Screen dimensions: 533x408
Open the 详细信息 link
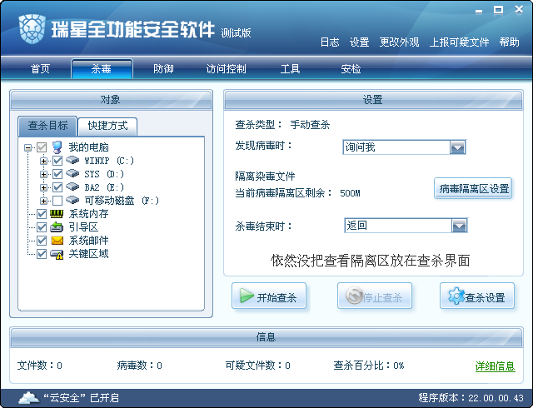point(495,366)
